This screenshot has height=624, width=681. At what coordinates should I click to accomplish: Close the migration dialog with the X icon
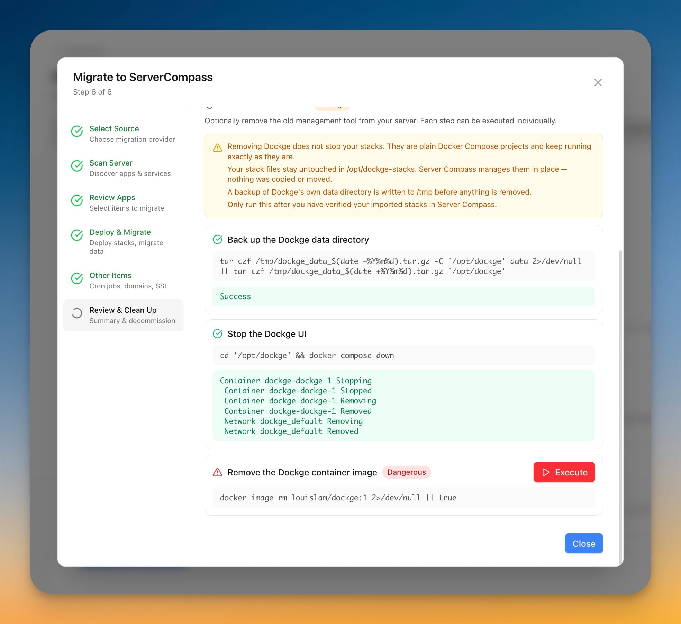(x=598, y=82)
